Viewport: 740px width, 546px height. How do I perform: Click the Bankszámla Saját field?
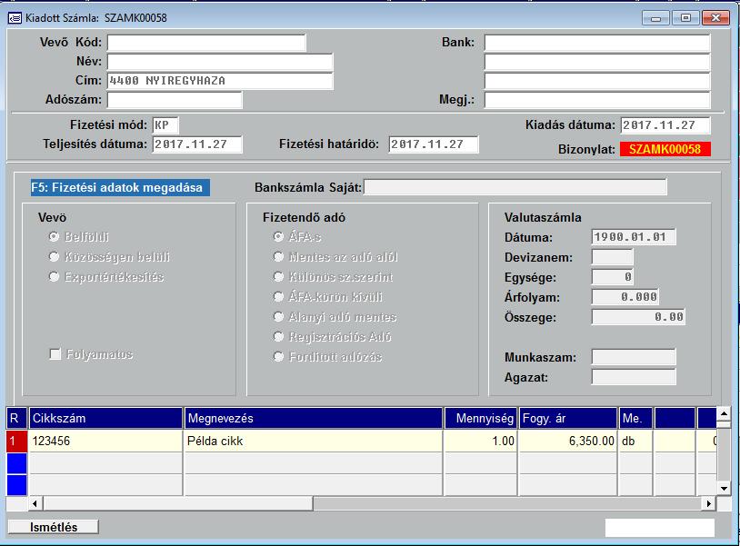coord(515,187)
